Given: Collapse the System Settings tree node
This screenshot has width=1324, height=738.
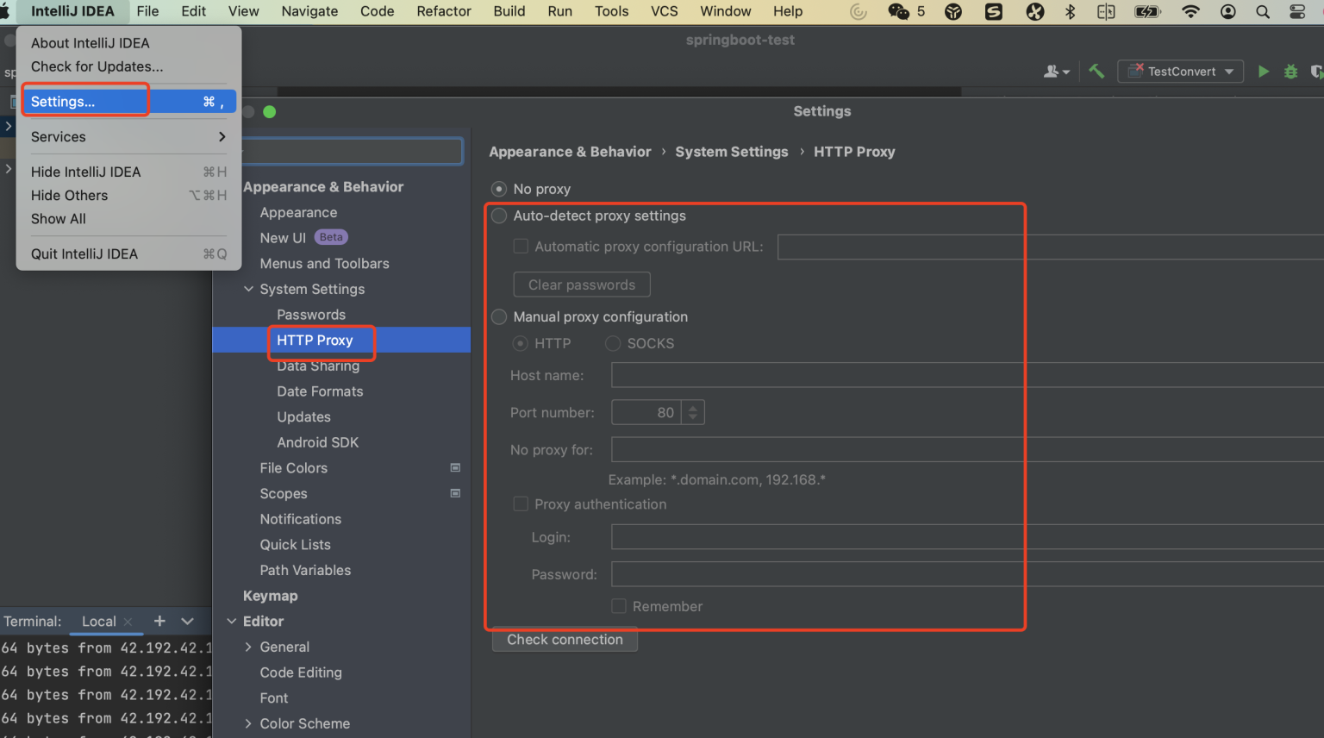Looking at the screenshot, I should [x=248, y=290].
